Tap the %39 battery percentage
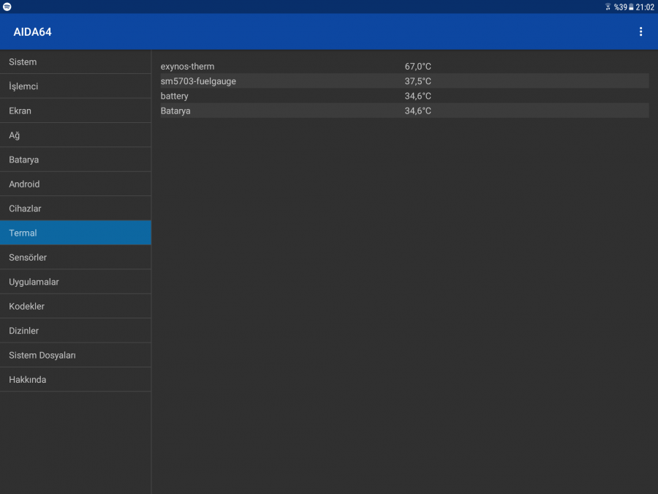This screenshot has height=494, width=658. 620,7
